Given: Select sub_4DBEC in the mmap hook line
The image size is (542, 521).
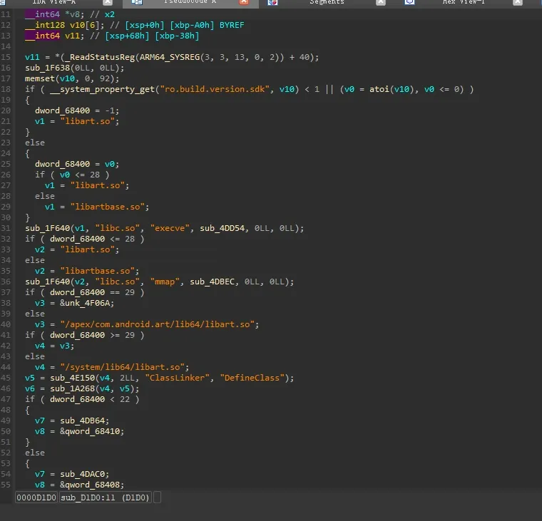Looking at the screenshot, I should coord(213,282).
